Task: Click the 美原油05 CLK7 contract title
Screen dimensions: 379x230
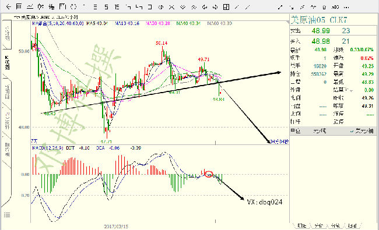Action: coord(318,20)
